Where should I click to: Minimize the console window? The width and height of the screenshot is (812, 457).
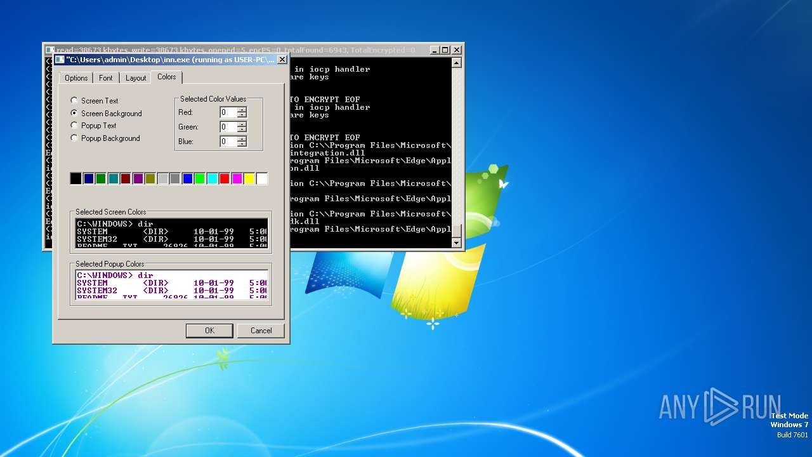point(435,50)
